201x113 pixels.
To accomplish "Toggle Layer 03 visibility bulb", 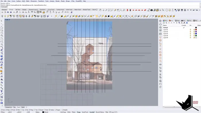I will pos(190,34).
